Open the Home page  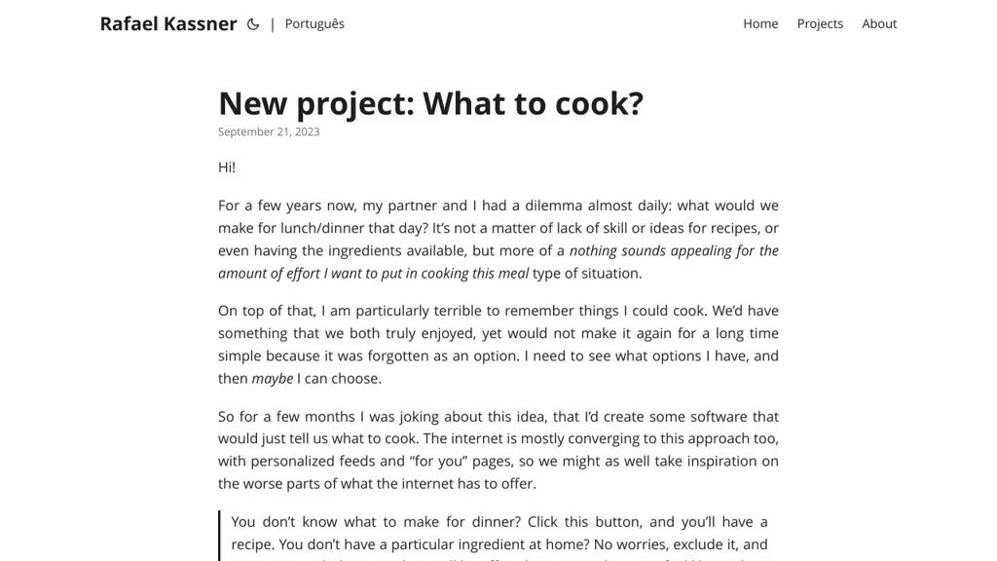point(760,23)
